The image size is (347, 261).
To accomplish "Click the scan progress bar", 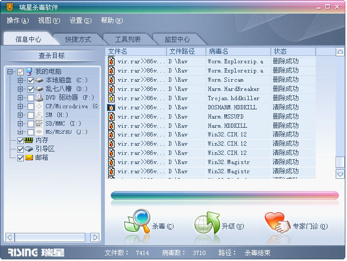I will [225, 195].
